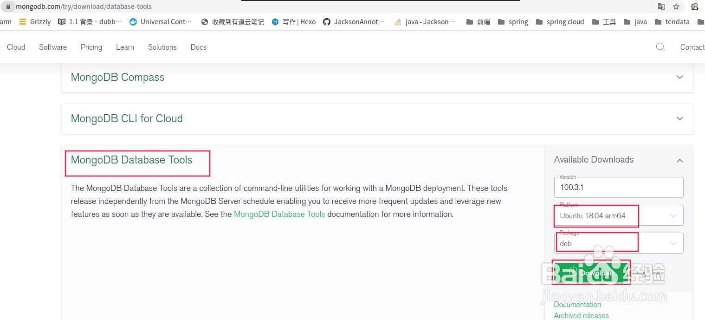Click the Contact link in header
The width and height of the screenshot is (705, 320).
[692, 47]
